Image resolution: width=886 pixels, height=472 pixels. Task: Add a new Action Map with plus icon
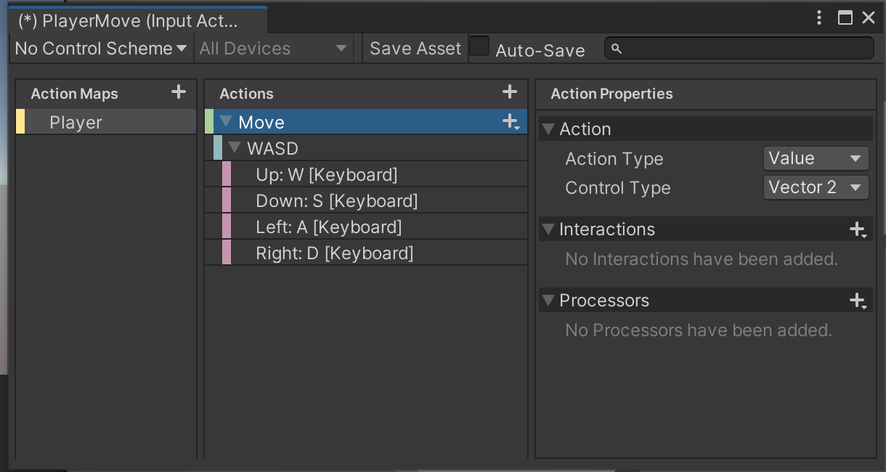pyautogui.click(x=178, y=92)
